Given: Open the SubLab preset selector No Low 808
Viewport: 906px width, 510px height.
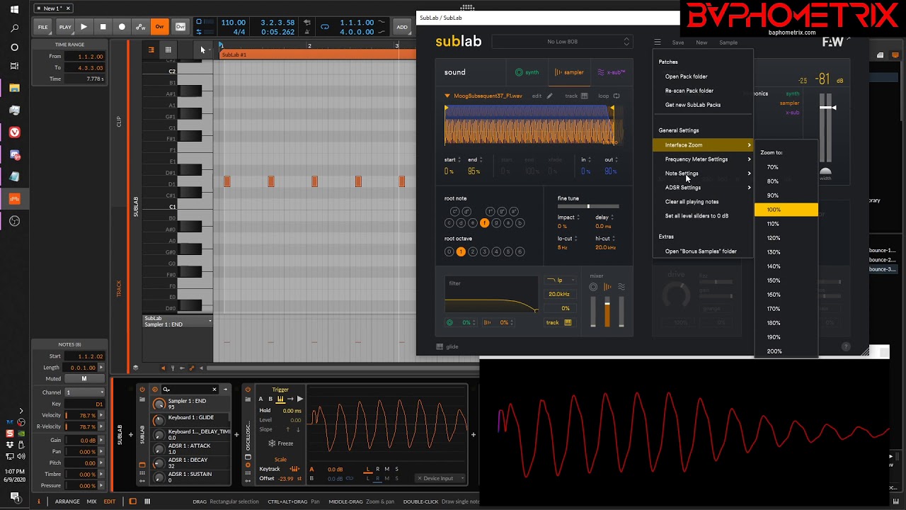Looking at the screenshot, I should [x=563, y=42].
